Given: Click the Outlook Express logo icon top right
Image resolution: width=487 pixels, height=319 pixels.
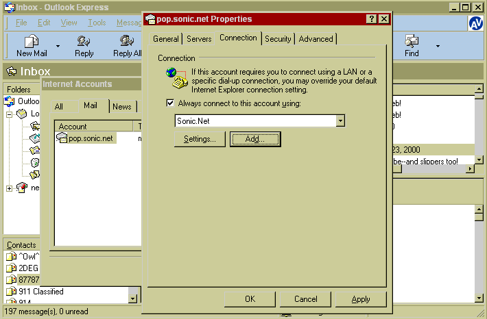Looking at the screenshot, I should coord(475,23).
